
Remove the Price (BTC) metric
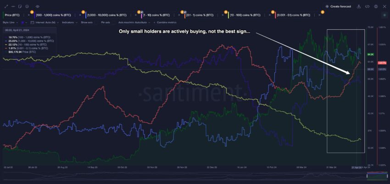tap(28, 15)
